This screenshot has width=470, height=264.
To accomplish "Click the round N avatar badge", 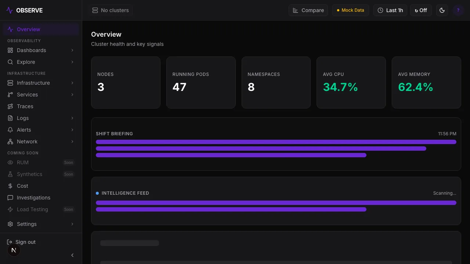I will pos(14,250).
